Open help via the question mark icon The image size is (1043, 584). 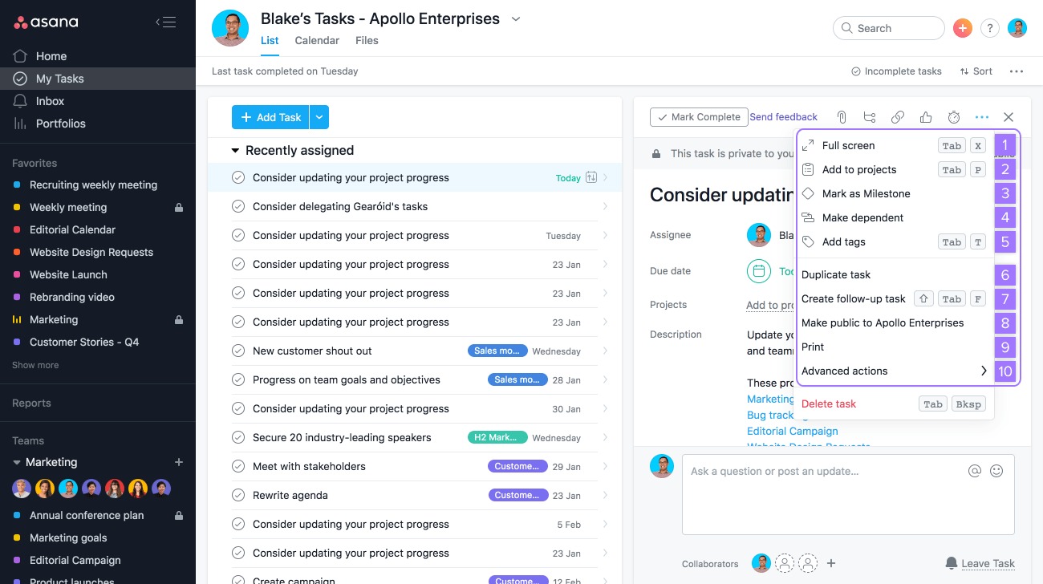coord(989,28)
